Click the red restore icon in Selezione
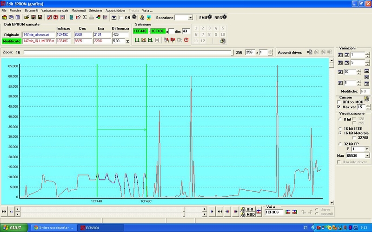 pyautogui.click(x=186, y=40)
